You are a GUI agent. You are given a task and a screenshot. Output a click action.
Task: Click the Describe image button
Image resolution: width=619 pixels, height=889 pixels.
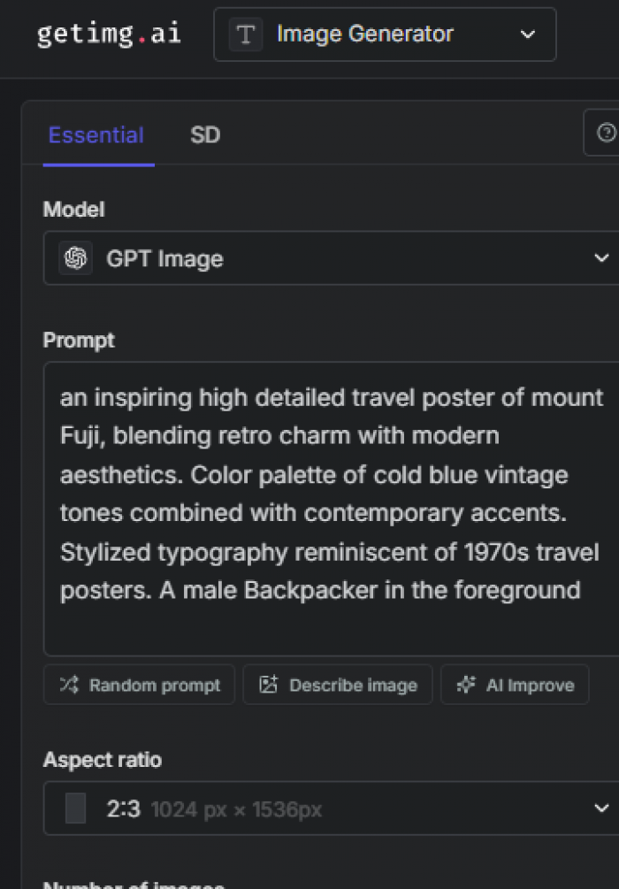click(x=337, y=684)
